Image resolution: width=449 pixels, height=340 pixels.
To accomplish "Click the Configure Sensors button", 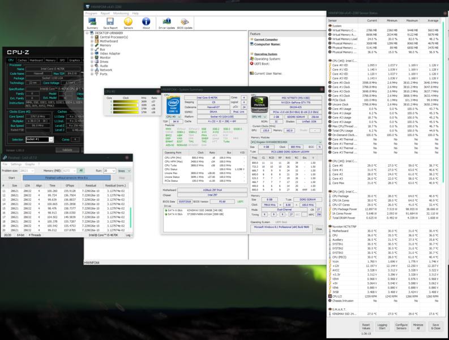I will coord(401,326).
